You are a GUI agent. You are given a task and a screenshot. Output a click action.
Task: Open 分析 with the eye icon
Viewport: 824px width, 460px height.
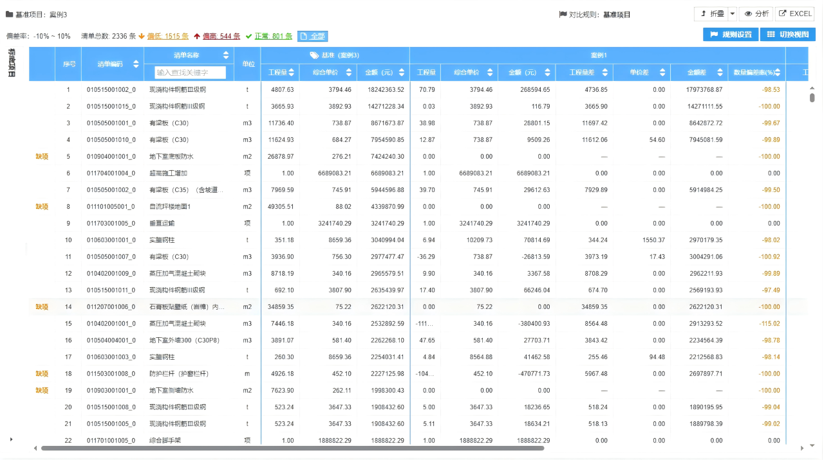tap(756, 13)
